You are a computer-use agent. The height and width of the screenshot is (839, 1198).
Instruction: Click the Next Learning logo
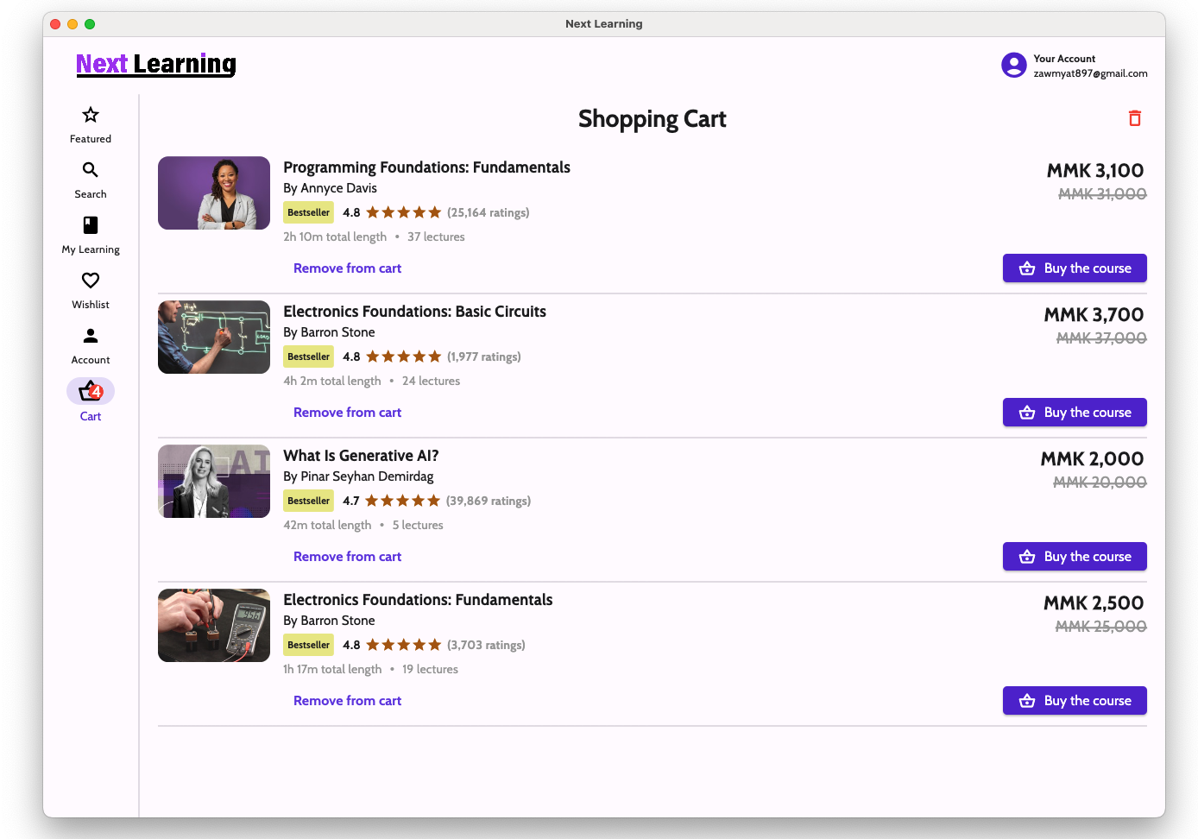pyautogui.click(x=156, y=64)
